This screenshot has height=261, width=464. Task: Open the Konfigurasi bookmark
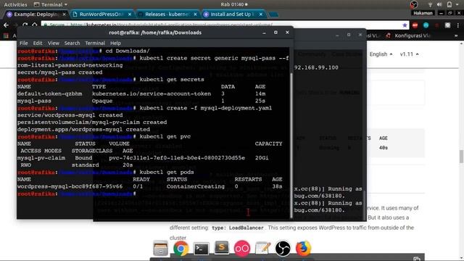(x=409, y=36)
